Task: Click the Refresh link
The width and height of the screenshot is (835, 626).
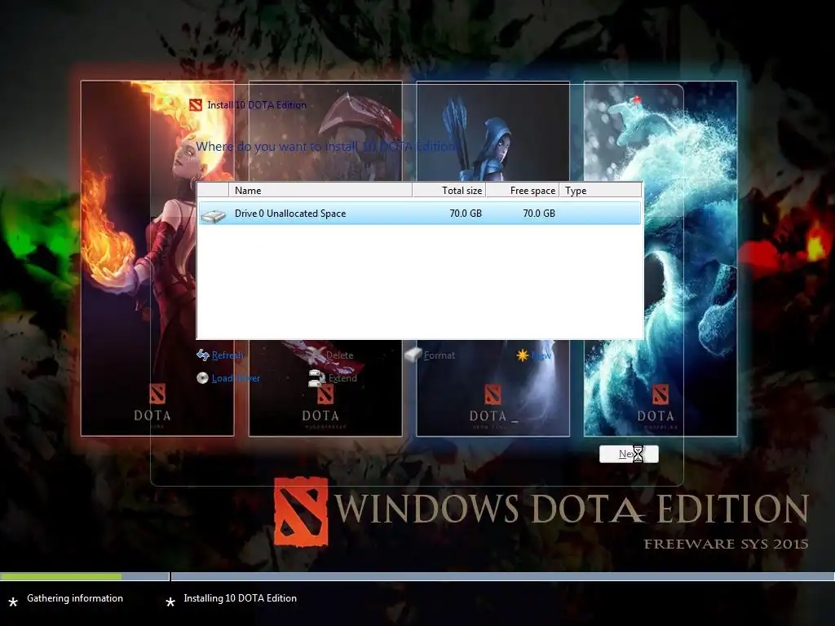Action: point(228,355)
